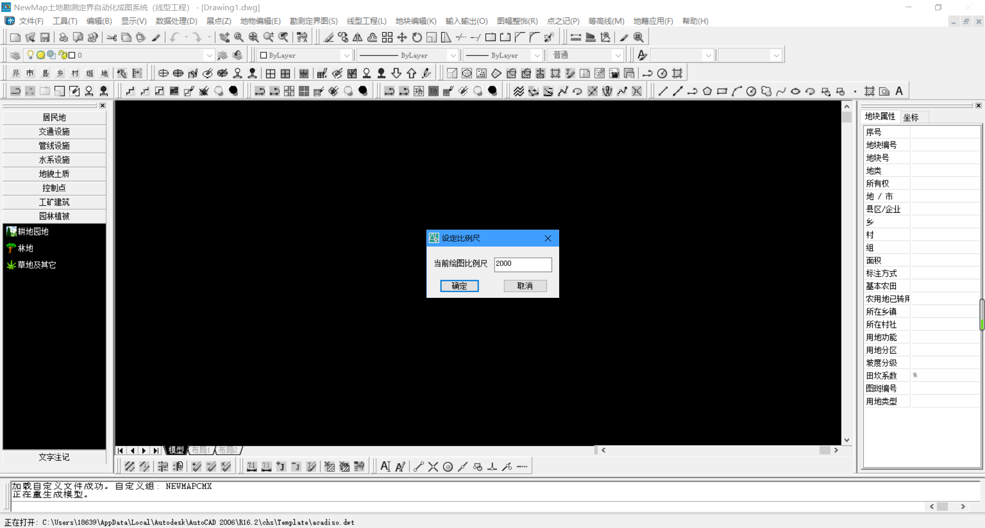Click the Undo arrow icon

point(174,37)
